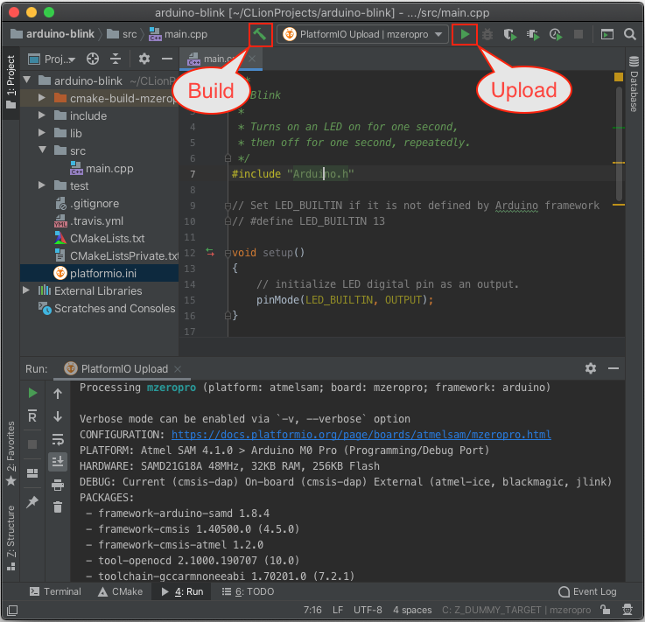645x622 pixels.
Task: Collapse all in Project panel toolbar
Action: coord(116,59)
